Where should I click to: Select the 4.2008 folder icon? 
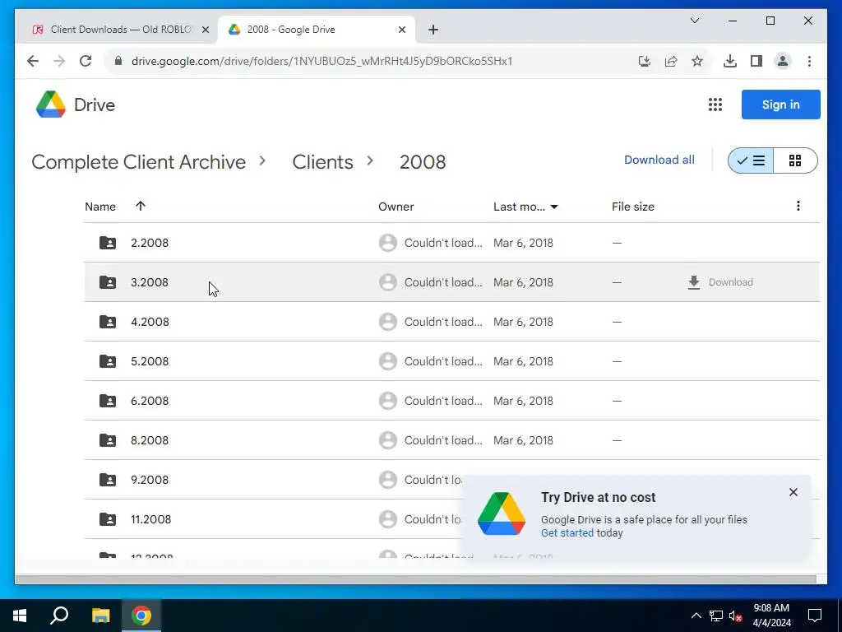point(108,322)
